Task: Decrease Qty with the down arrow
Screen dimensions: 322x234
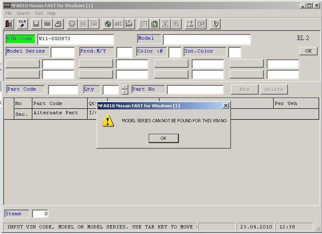Action: click(125, 92)
